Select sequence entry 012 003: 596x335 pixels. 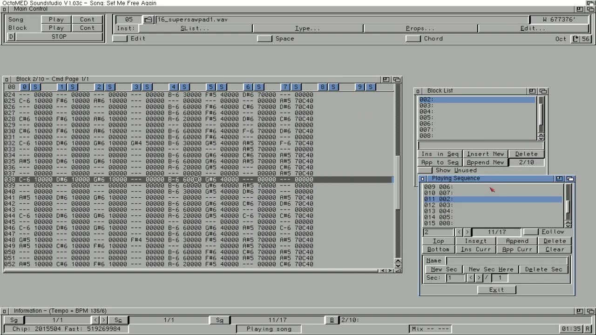[x=493, y=205]
